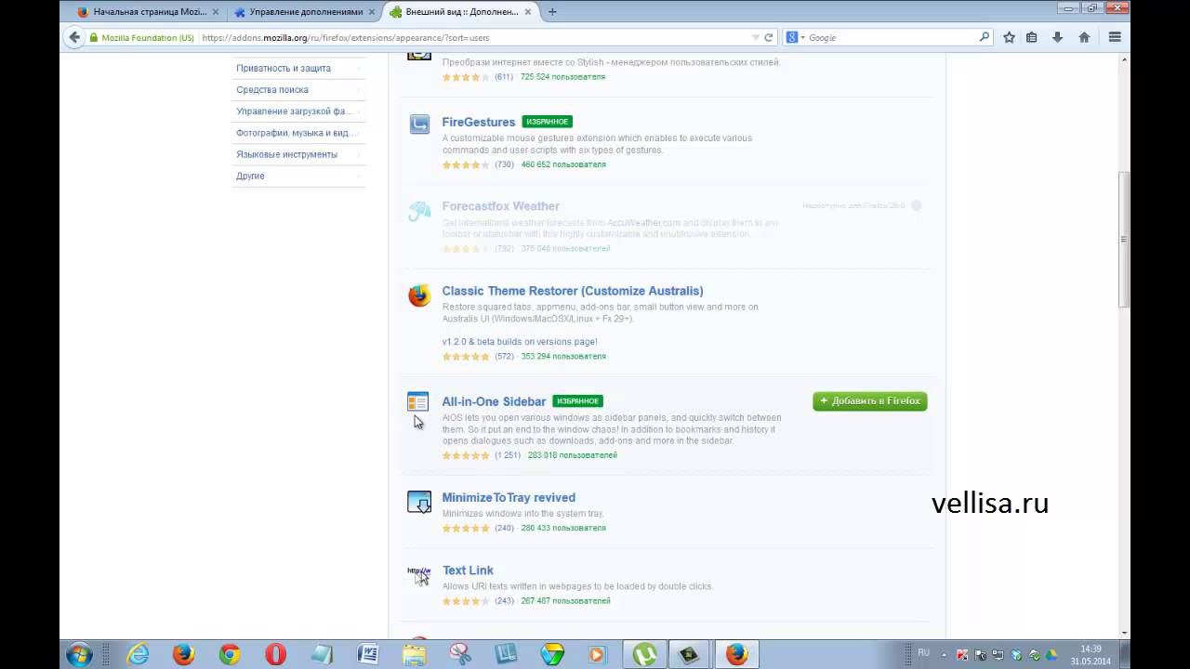Image resolution: width=1190 pixels, height=669 pixels.
Task: Open the search engine selector dropdown
Action: pyautogui.click(x=796, y=37)
